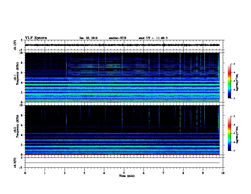Image resolution: width=251 pixels, height=194 pixels.
Task: Click the ch.2 frequency tick label "6"
Action: tap(22, 125)
